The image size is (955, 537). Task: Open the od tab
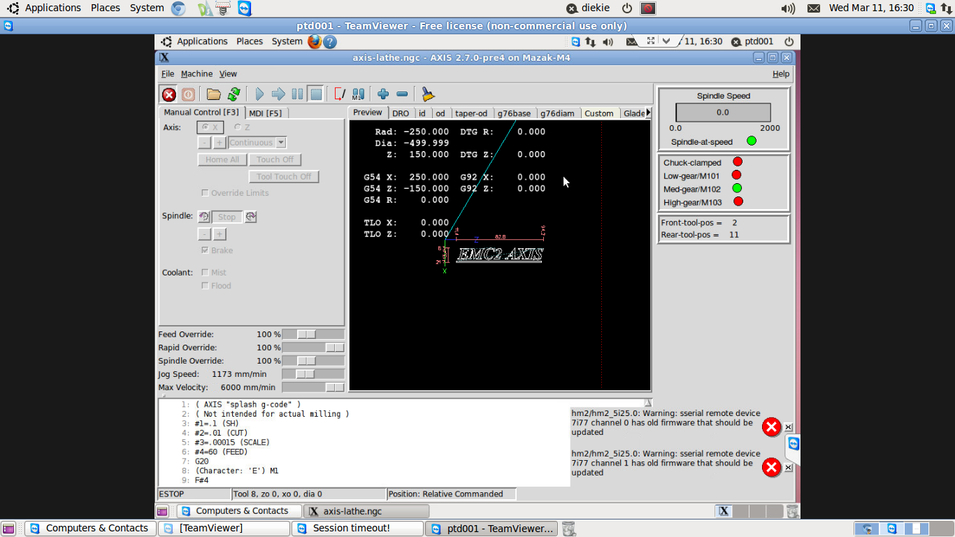(x=440, y=113)
